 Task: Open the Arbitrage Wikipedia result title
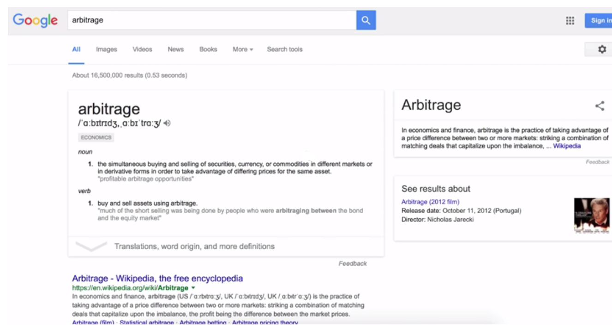pos(157,279)
